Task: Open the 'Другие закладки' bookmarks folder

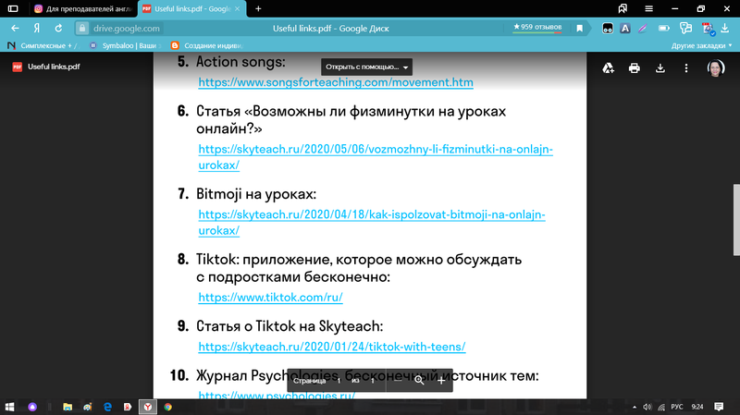Action: pyautogui.click(x=700, y=44)
